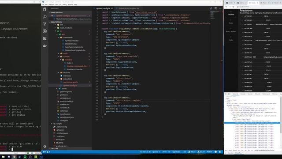Click the notifications bell in the VS Code status bar

[220, 152]
